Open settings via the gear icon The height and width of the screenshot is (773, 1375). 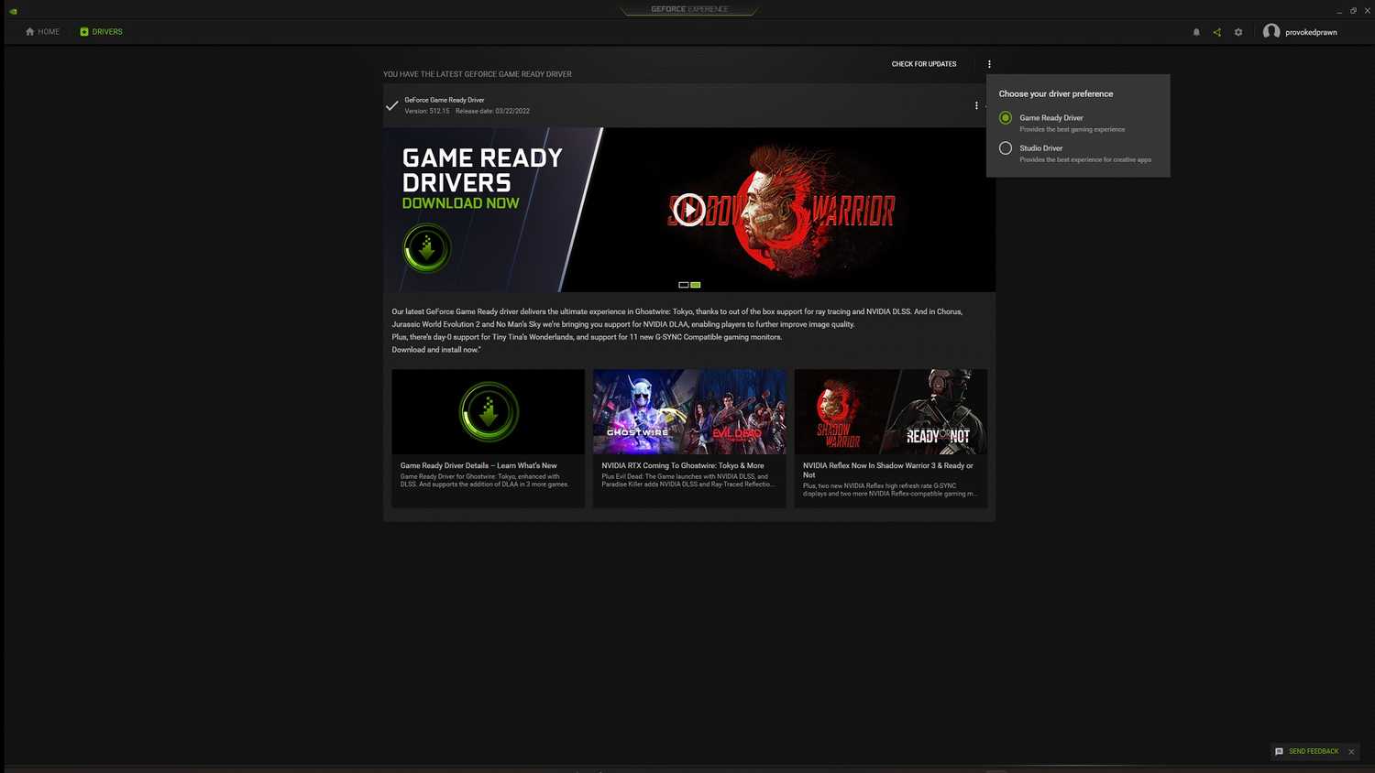[x=1238, y=32]
